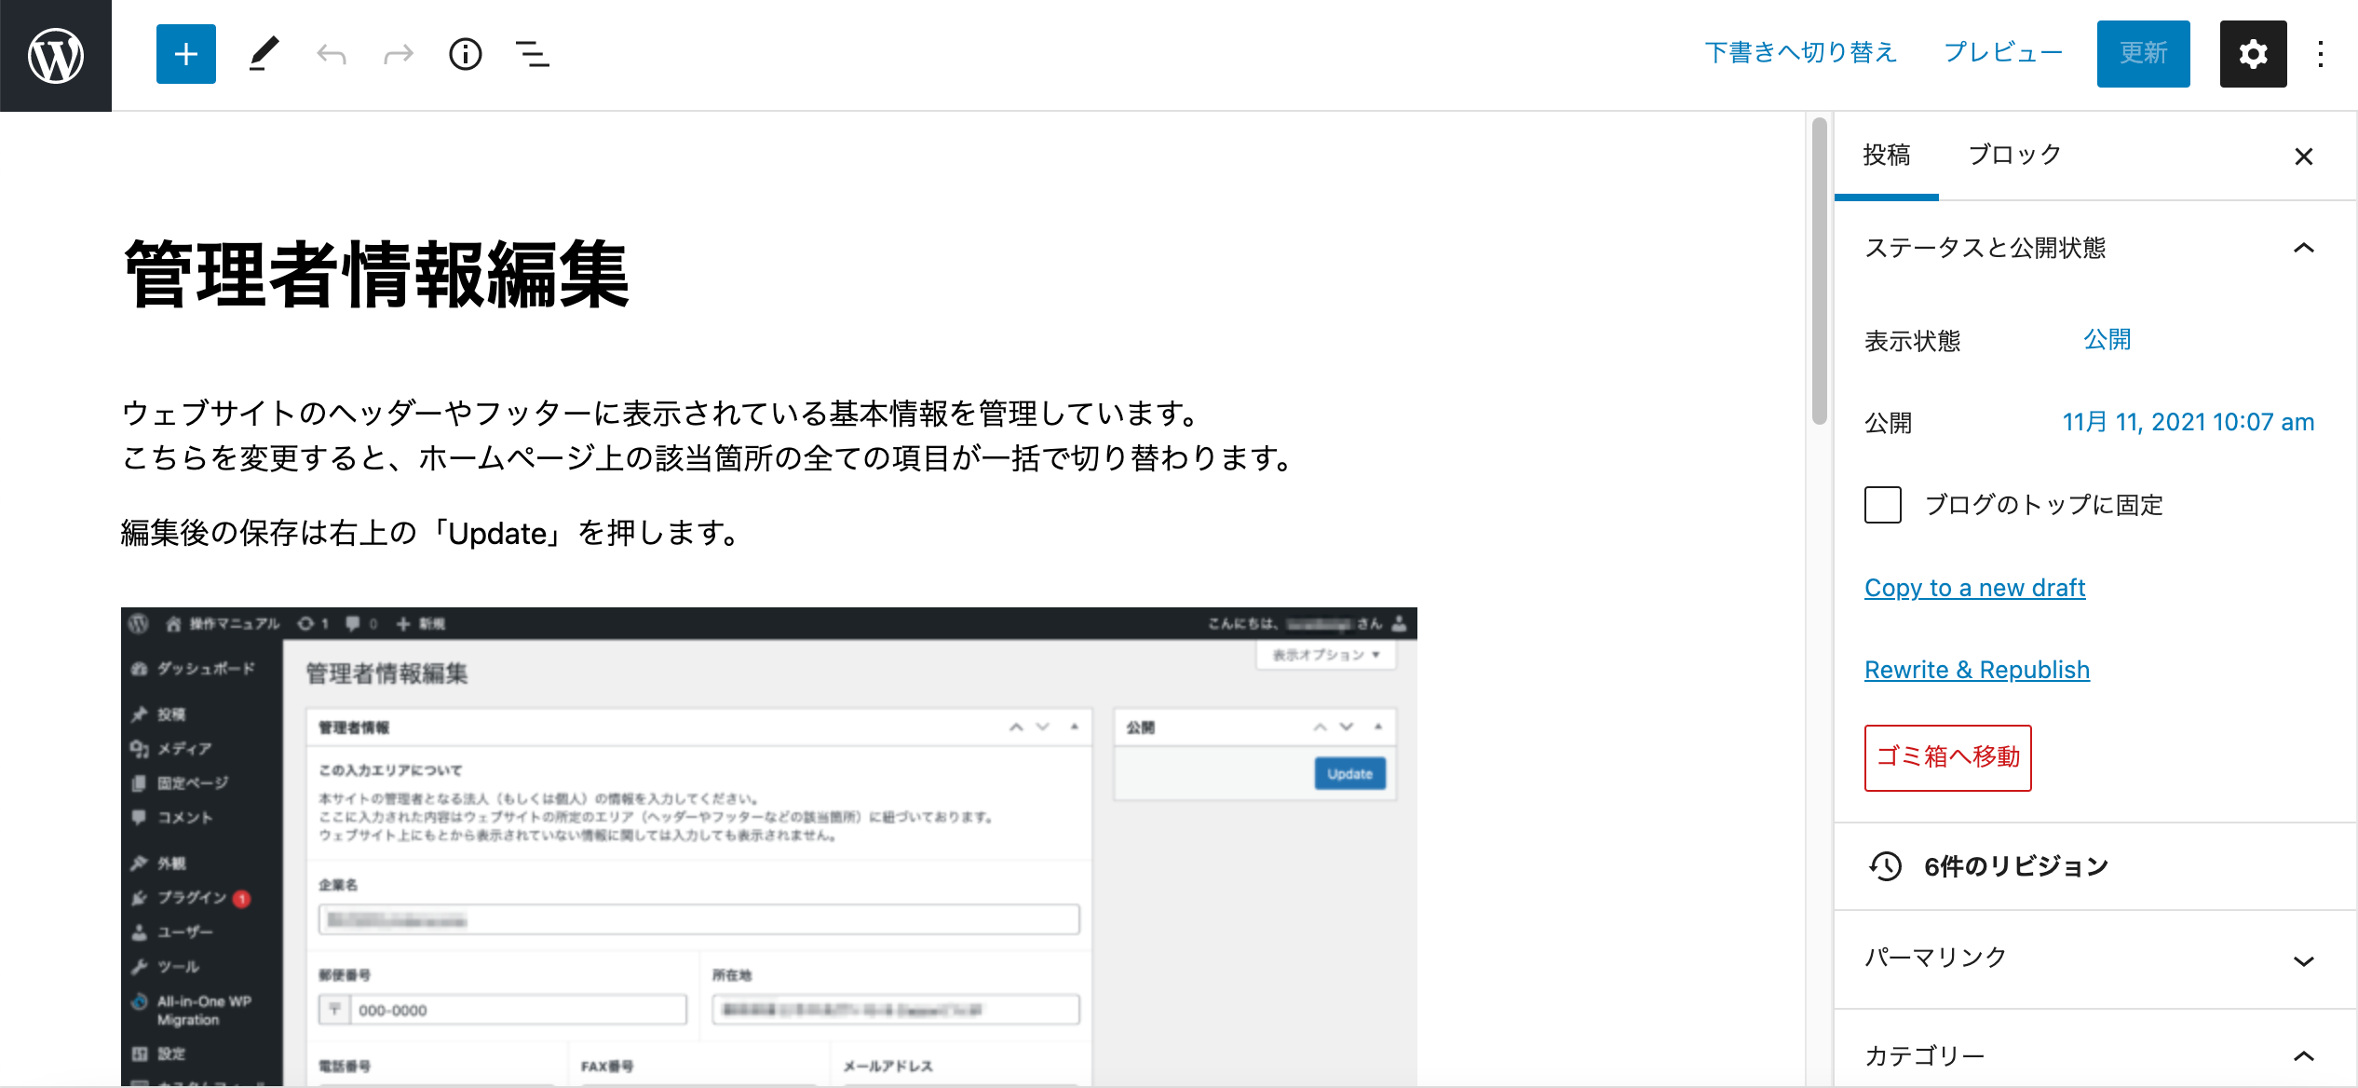The height and width of the screenshot is (1088, 2358).
Task: Click the 管理者情報編集 title field
Action: [377, 274]
